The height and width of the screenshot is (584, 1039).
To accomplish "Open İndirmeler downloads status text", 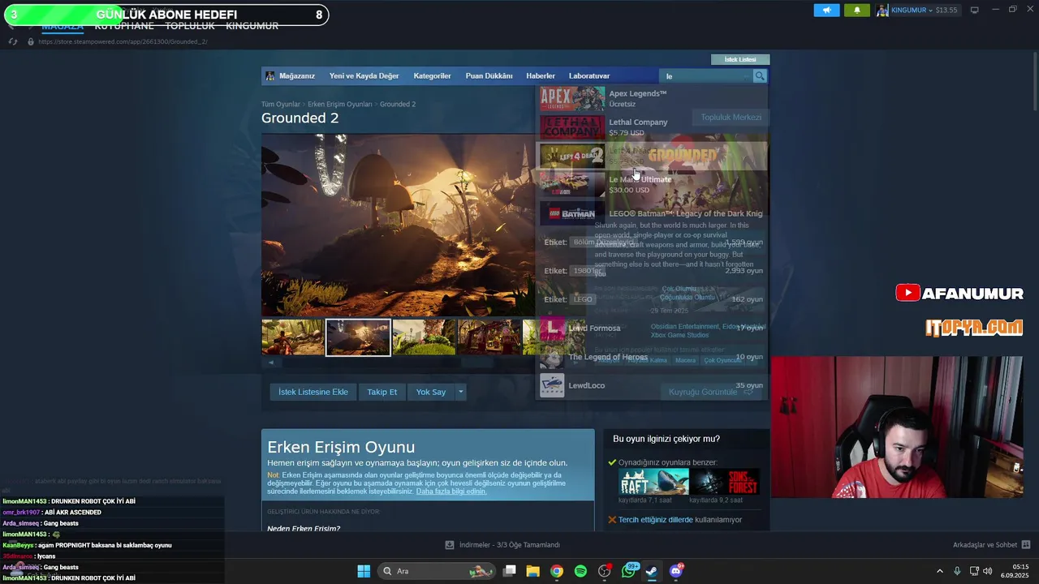I will 510,545.
